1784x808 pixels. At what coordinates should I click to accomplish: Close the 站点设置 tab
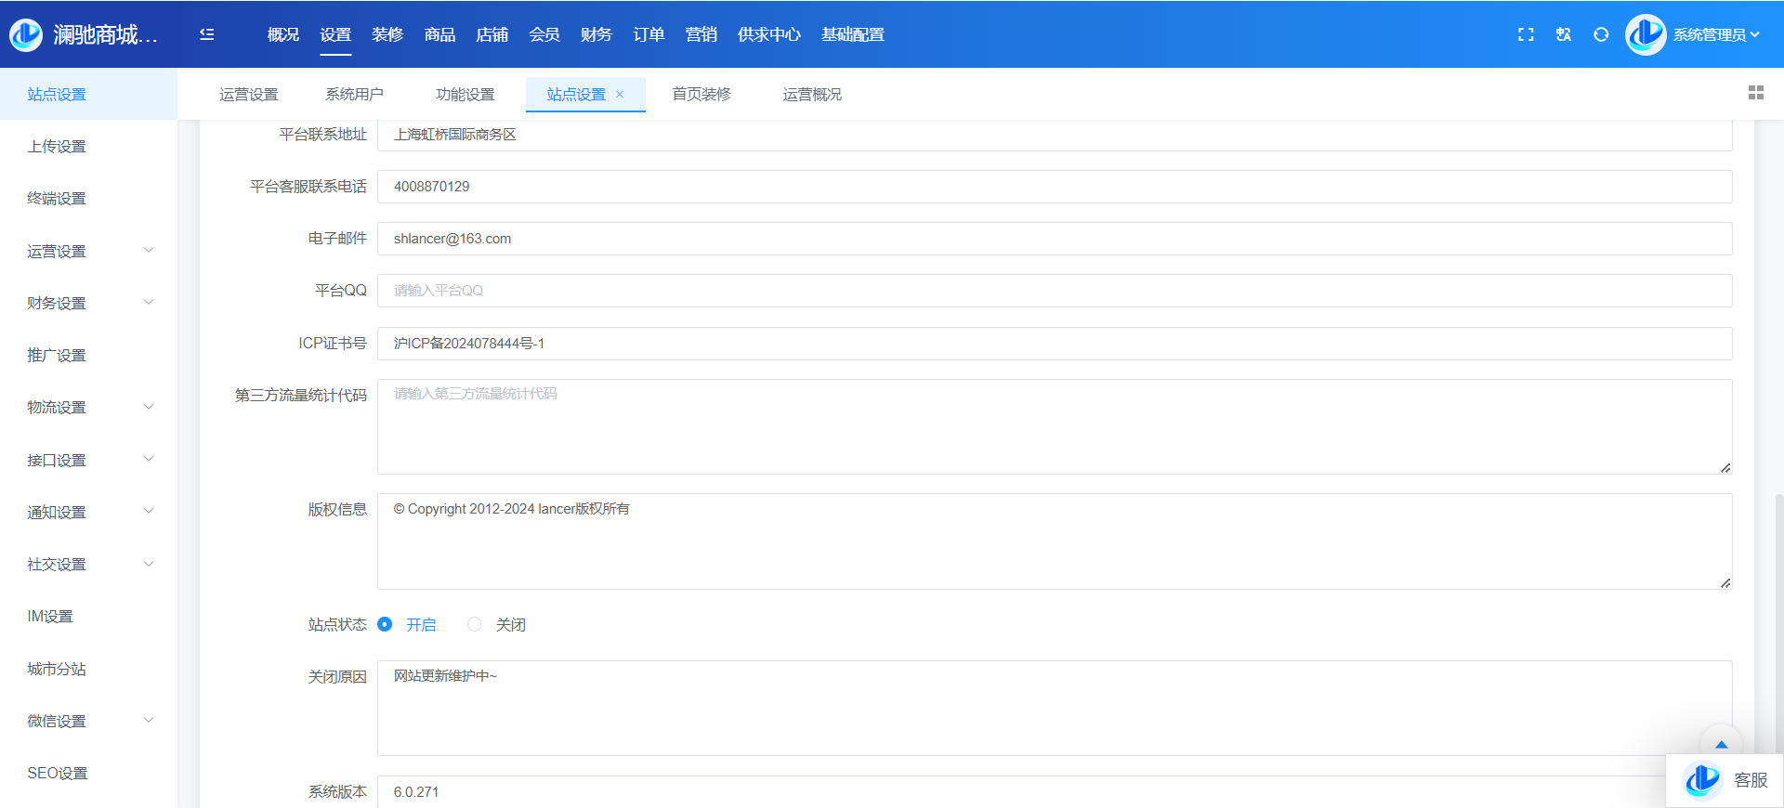620,95
